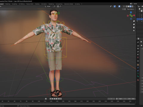This screenshot has height=107, width=143.
Task: Add a new workspace with plus button
Action: (82, 4)
